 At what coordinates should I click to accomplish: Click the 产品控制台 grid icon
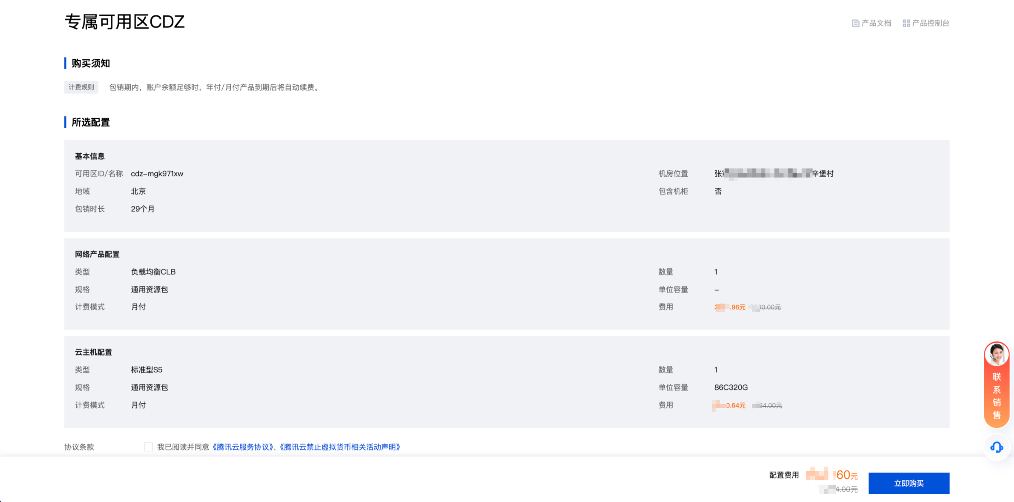906,23
